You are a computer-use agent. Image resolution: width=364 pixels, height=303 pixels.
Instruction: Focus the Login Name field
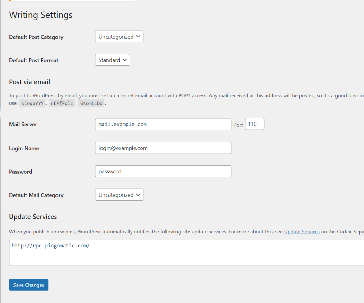pos(163,148)
